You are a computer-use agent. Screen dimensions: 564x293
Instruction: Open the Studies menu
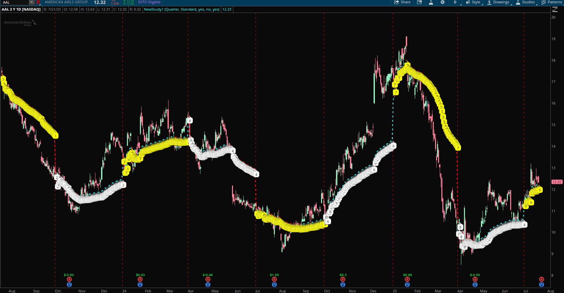pyautogui.click(x=525, y=2)
